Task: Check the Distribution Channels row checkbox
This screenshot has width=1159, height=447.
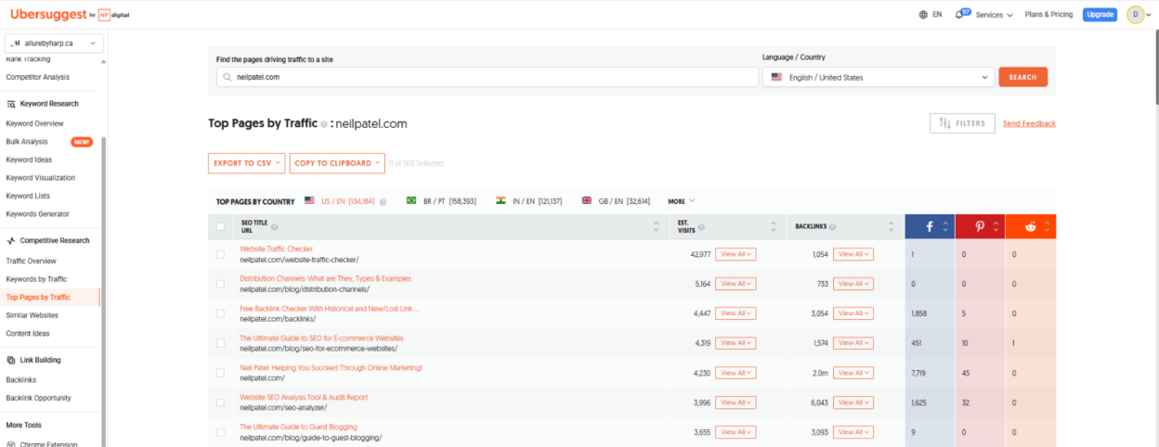Action: 220,284
